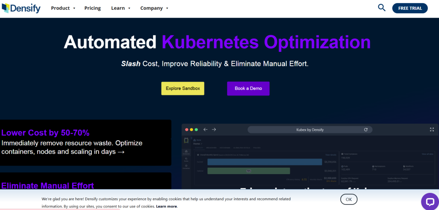
Task: Click the green Optimal spend bar
Action: (249, 171)
